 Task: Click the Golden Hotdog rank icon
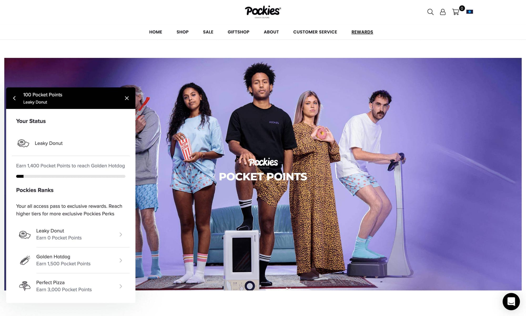[x=24, y=260]
